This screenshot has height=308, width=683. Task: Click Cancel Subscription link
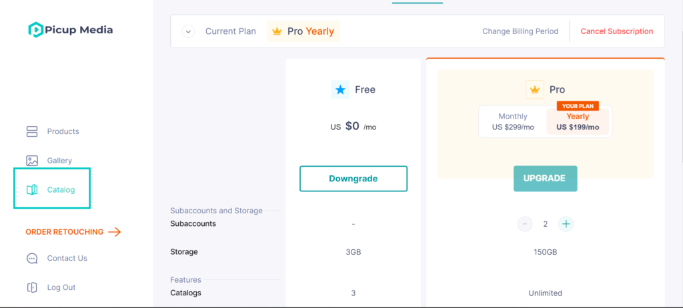617,31
